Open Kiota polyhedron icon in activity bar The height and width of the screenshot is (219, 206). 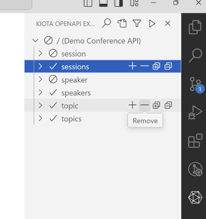195,197
